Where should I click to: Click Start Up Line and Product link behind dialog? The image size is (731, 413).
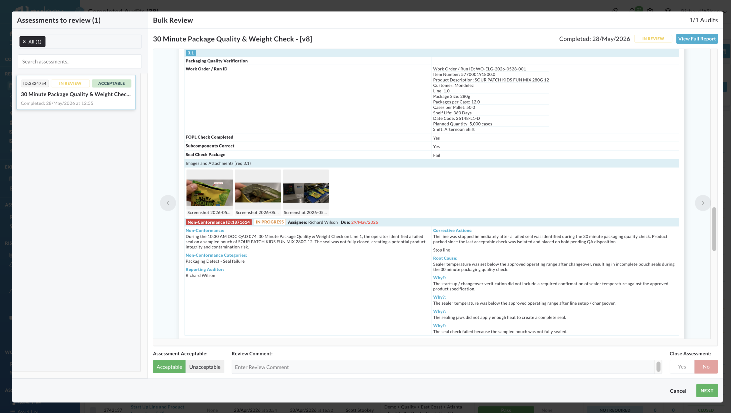[157, 407]
